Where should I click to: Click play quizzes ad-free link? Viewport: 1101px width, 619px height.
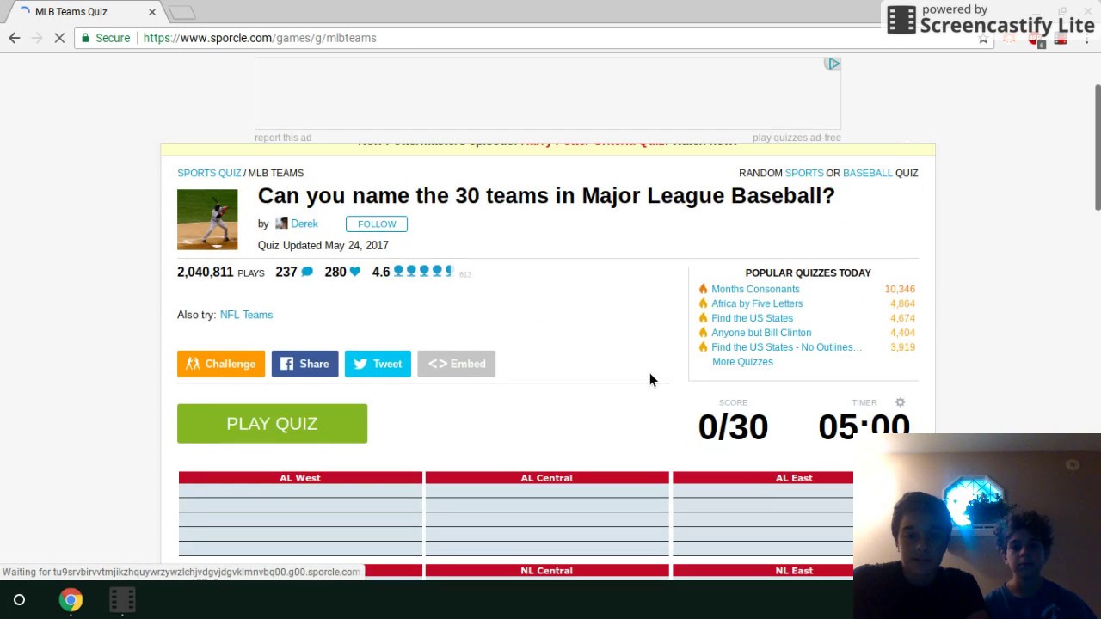pyautogui.click(x=797, y=138)
